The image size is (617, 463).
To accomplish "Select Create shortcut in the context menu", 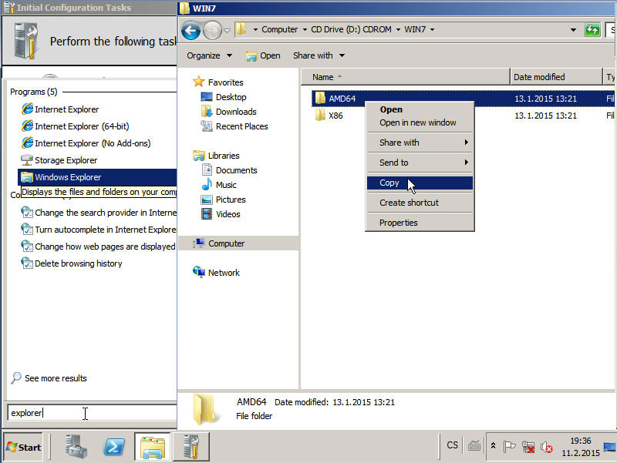I will [x=409, y=203].
